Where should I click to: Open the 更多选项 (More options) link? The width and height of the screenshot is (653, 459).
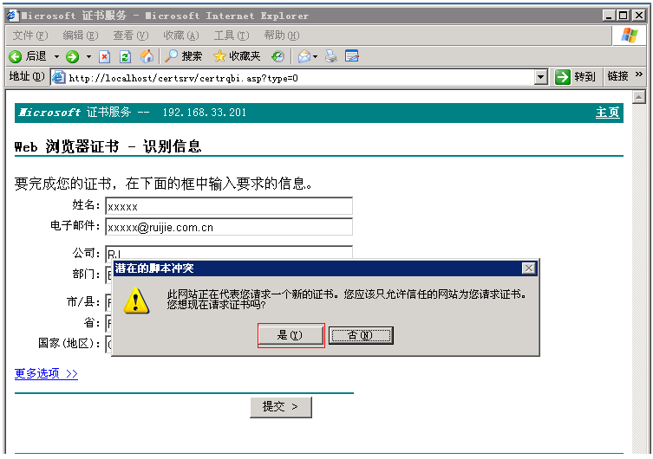(46, 373)
